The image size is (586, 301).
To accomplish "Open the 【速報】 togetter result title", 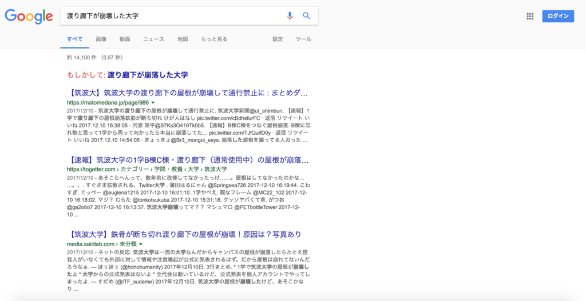I will click(x=188, y=160).
